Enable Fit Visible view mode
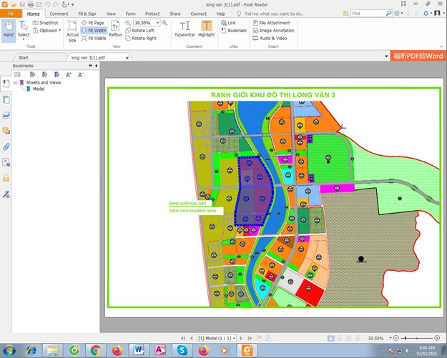447x358 pixels. tap(94, 39)
